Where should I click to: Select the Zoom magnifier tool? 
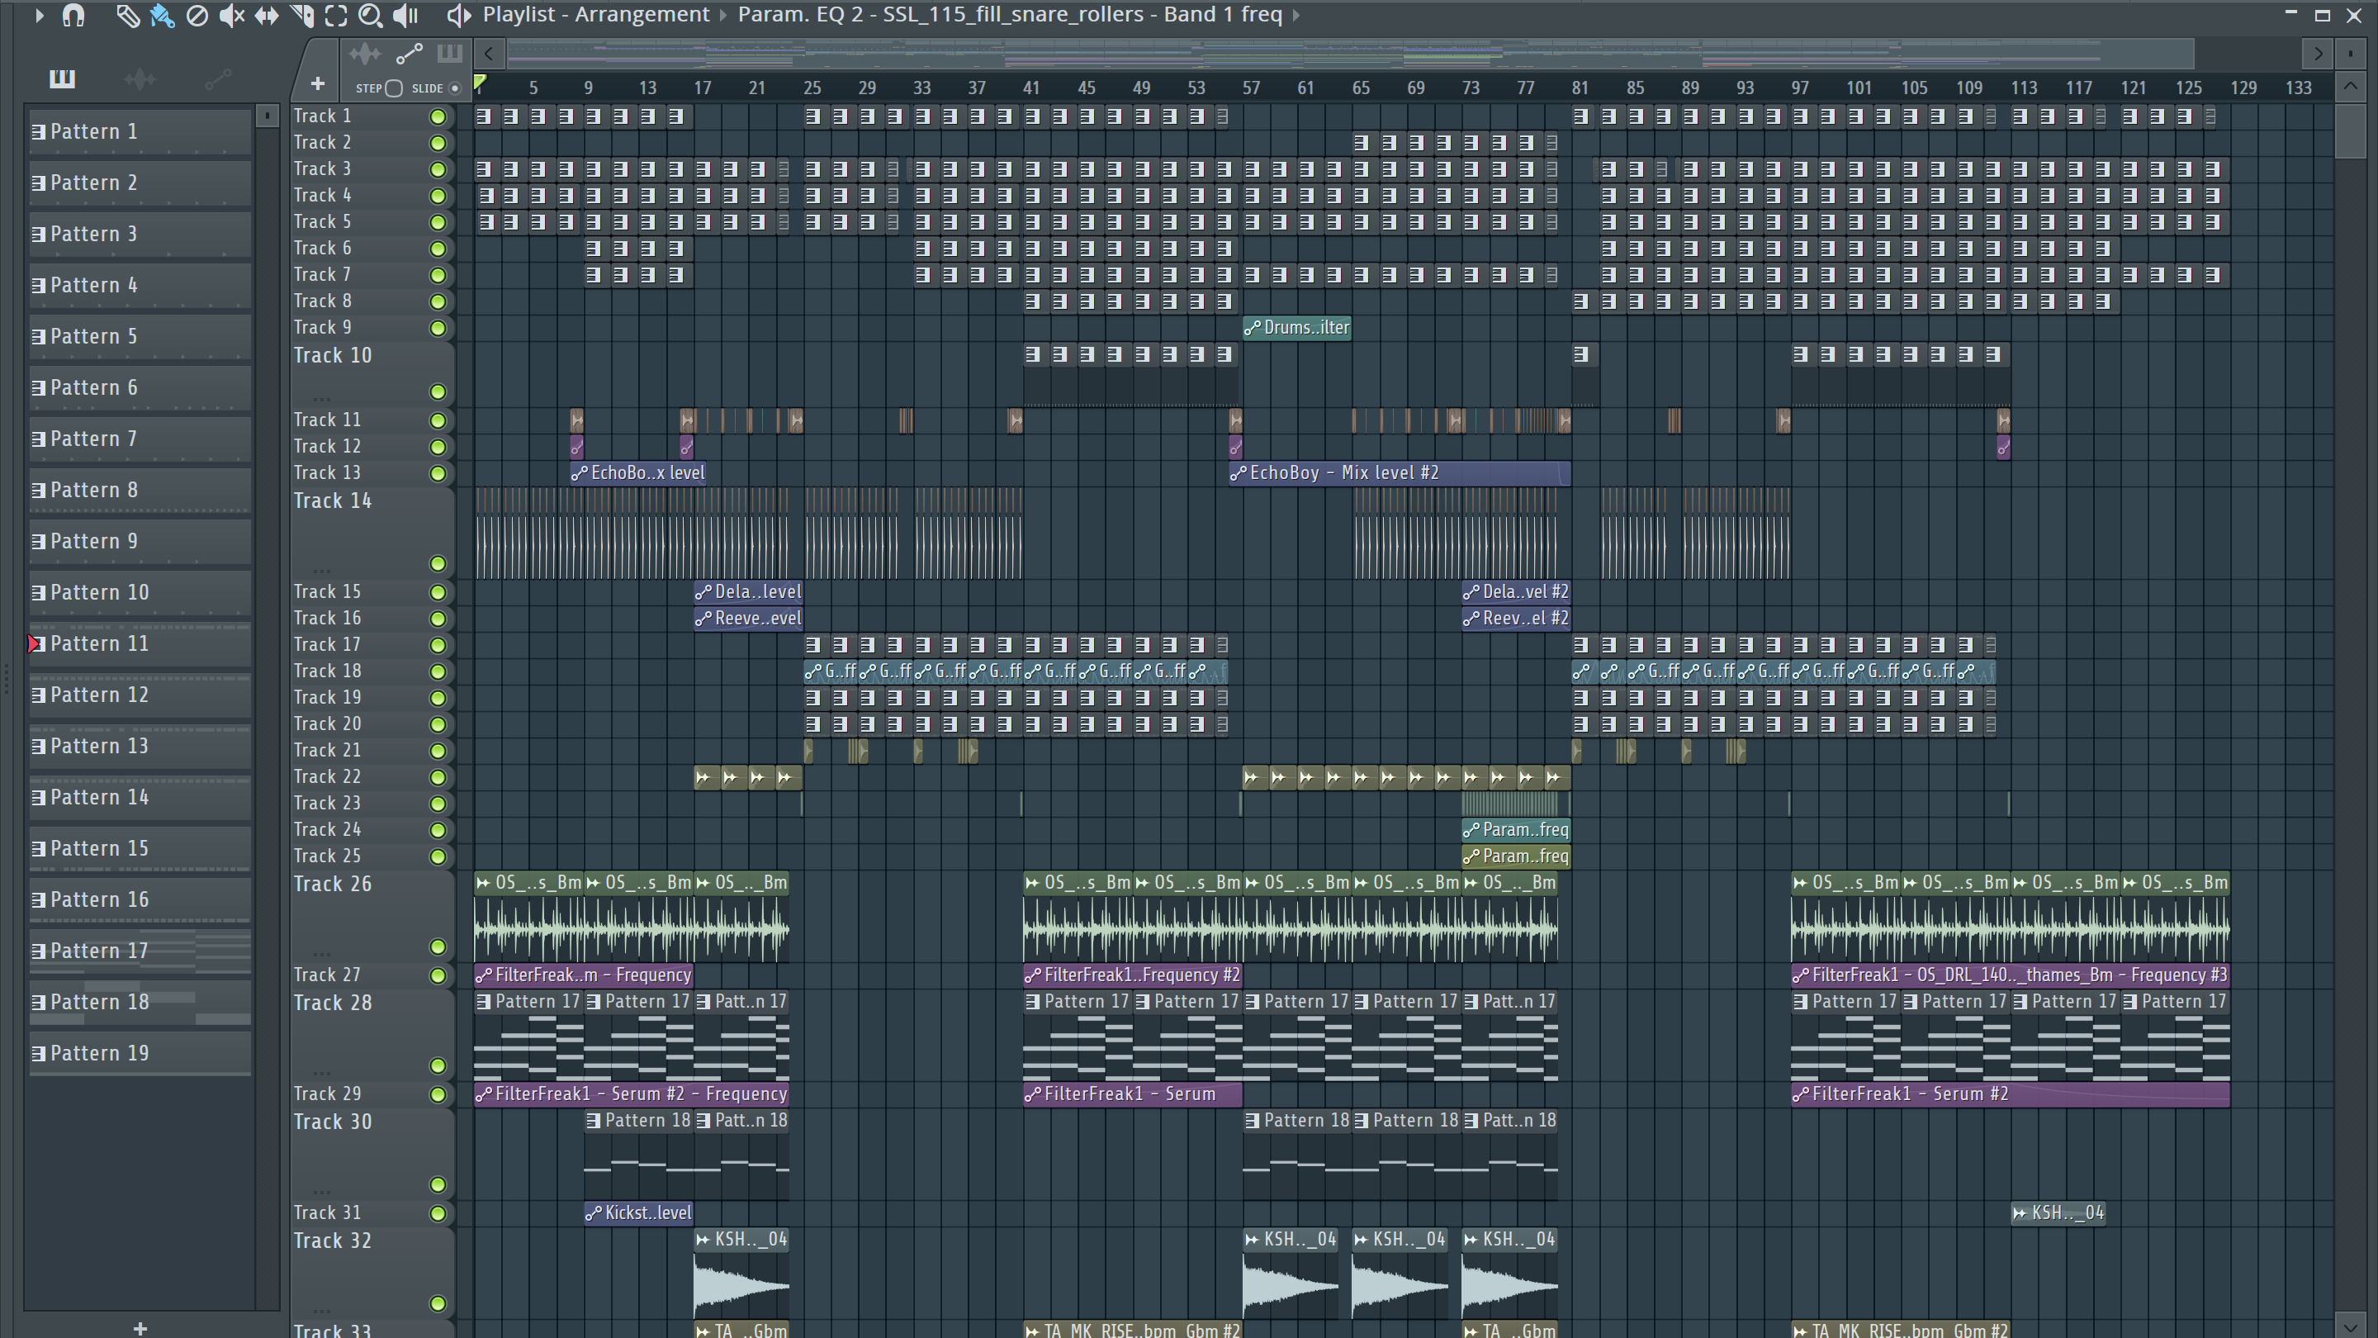[370, 15]
